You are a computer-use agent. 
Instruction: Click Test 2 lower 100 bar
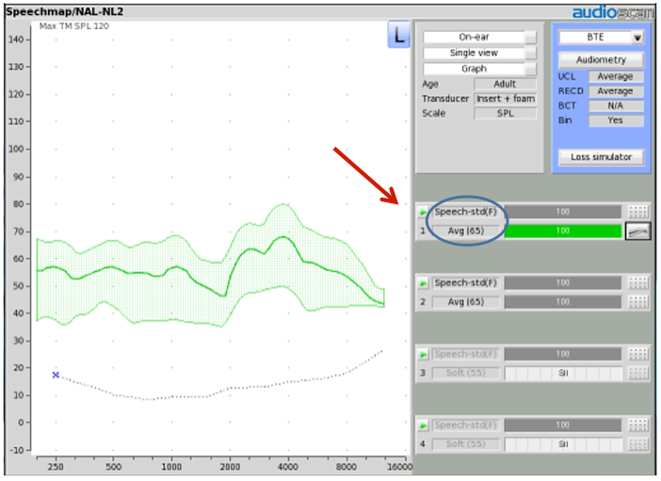click(563, 302)
